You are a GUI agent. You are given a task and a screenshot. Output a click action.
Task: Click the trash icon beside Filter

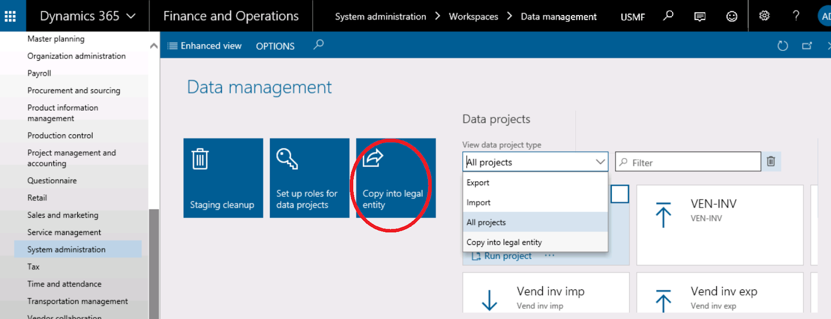coord(771,162)
